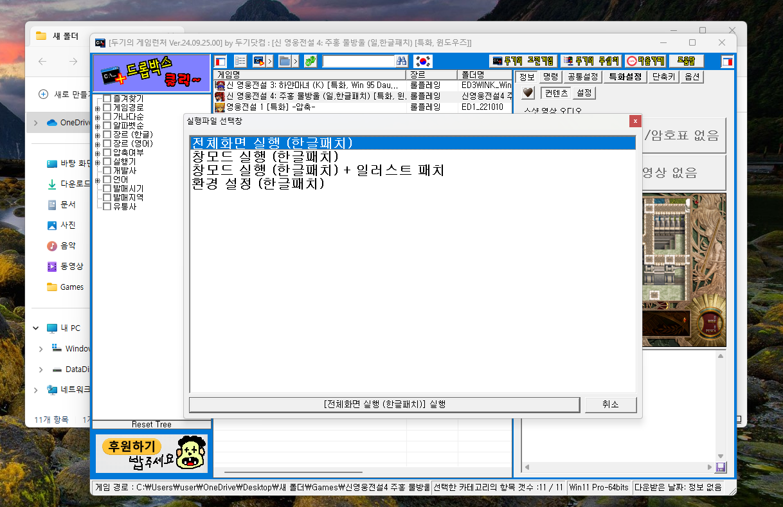Screen dimensions: 783x507
Task: Click the DOS run icon in launcher toolbar
Action: pos(260,61)
